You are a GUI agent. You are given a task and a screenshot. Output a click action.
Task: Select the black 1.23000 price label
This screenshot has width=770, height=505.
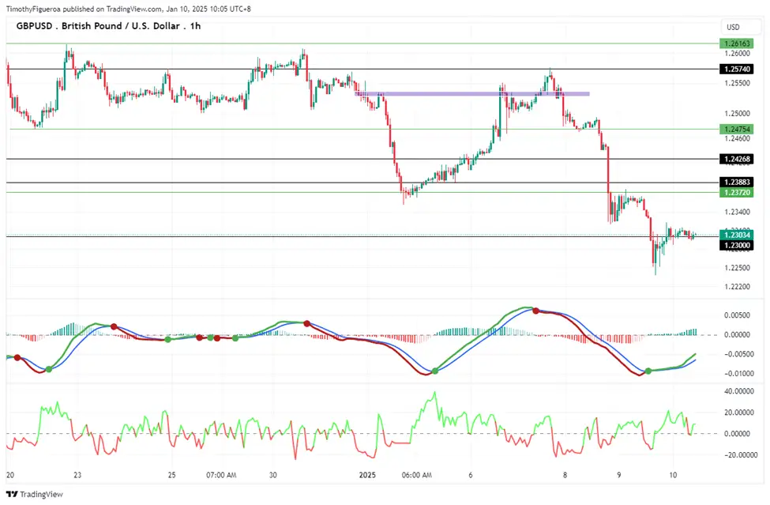(736, 245)
